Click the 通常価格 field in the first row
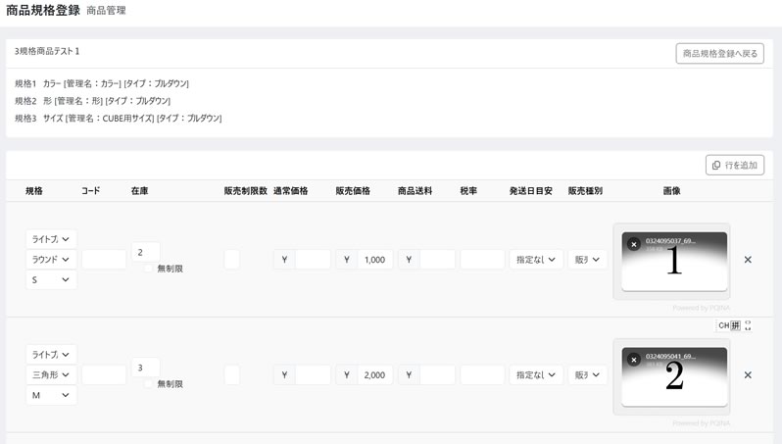 point(313,260)
